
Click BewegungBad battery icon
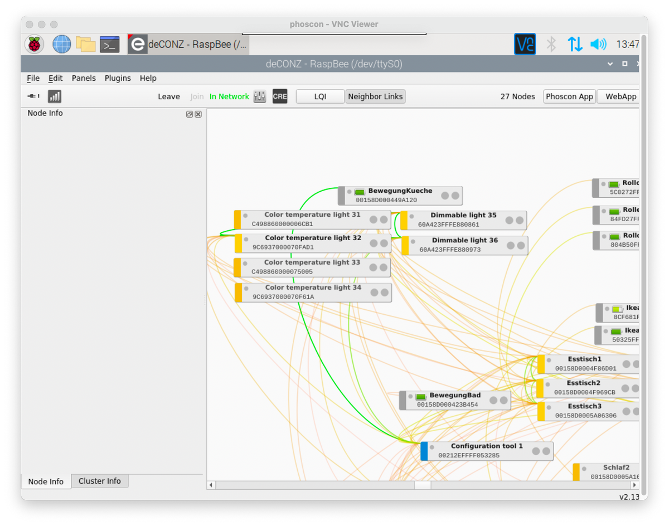(x=421, y=397)
